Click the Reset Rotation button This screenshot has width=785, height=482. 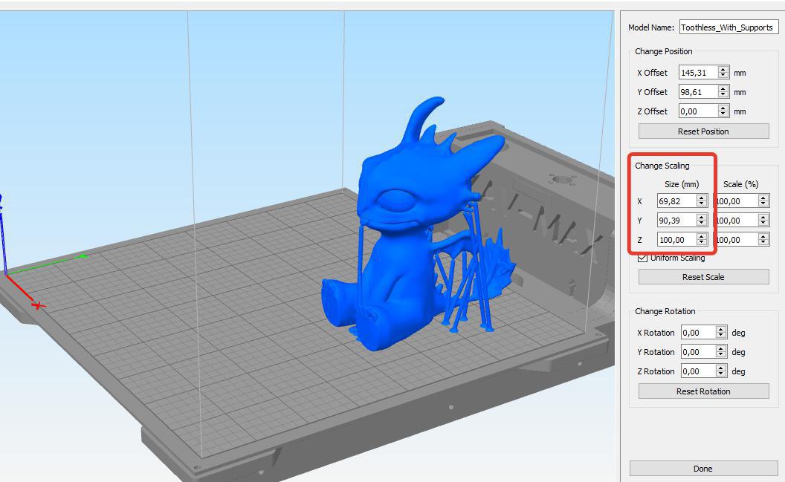point(703,391)
